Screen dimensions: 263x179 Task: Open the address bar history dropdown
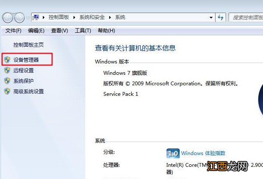(211, 18)
